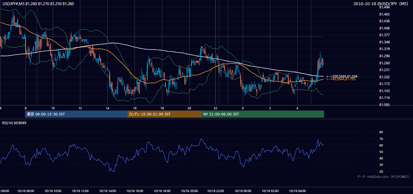The height and width of the screenshot is (194, 413).
Task: Click the 200 SMA 81.204 label
Action: point(342,76)
